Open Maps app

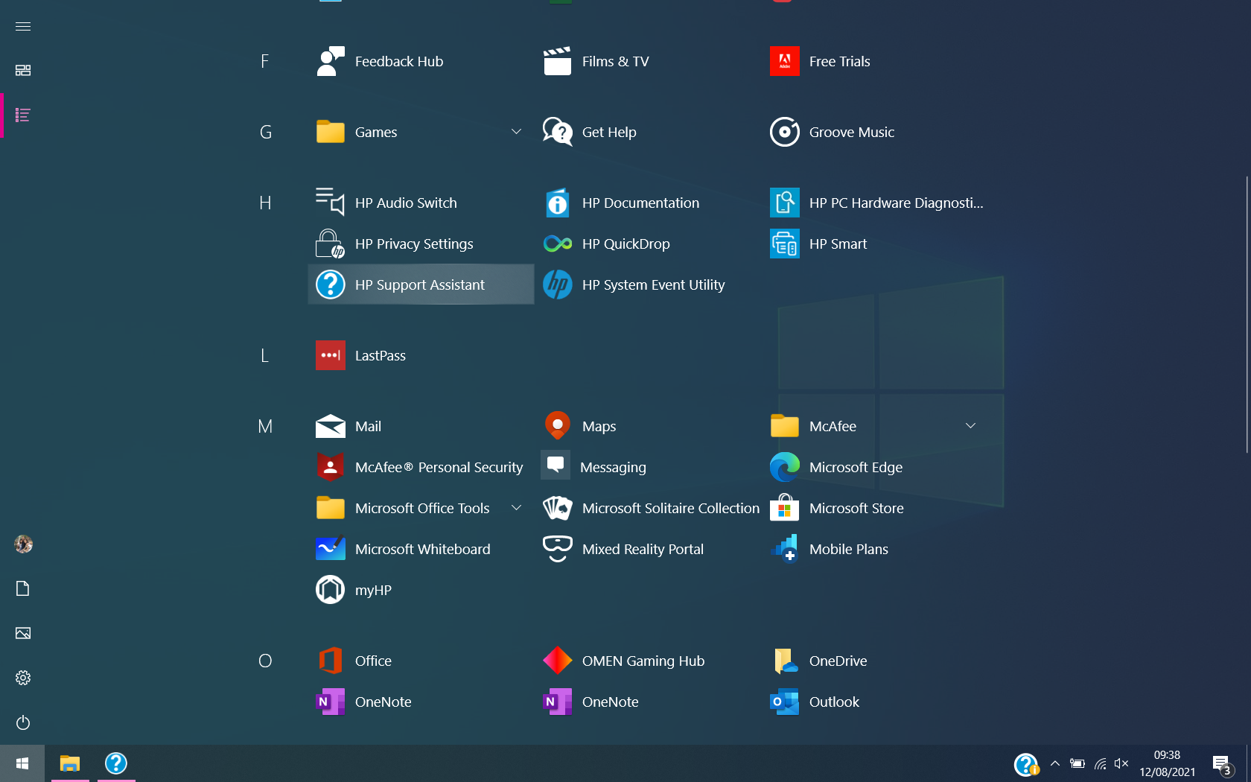(x=648, y=426)
